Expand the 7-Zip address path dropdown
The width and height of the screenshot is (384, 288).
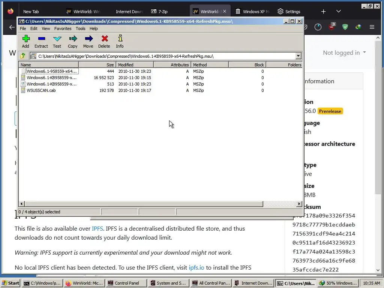pyautogui.click(x=298, y=56)
